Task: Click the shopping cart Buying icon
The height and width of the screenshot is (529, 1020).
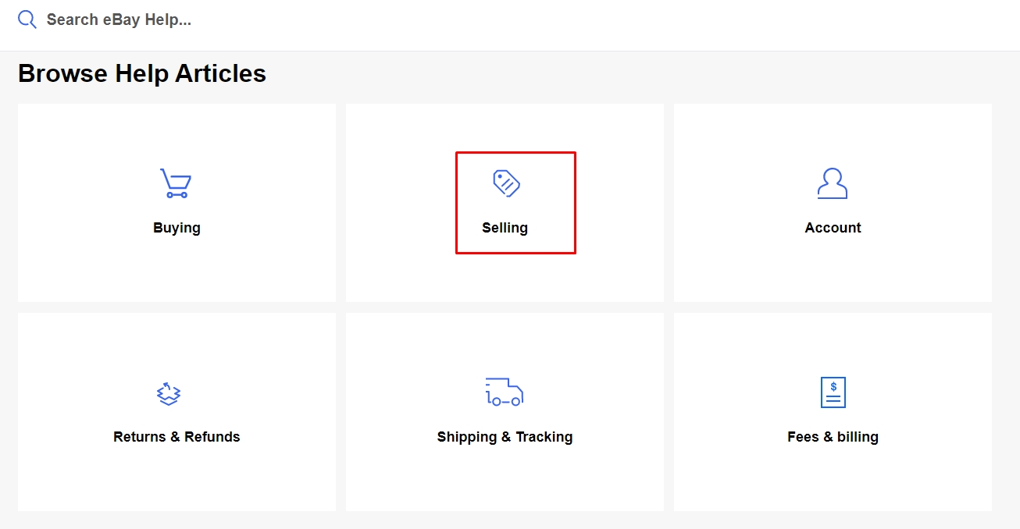Action: click(x=176, y=183)
